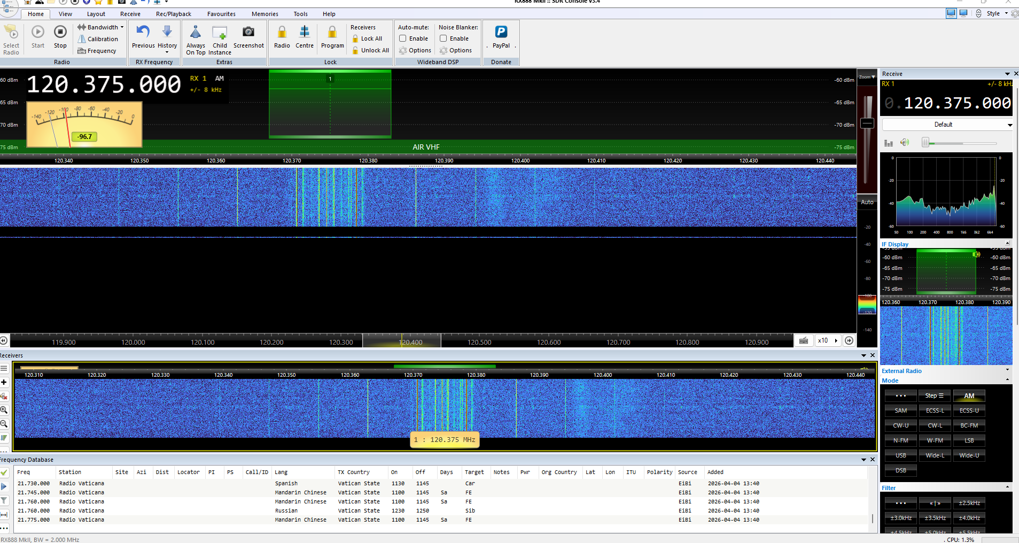Open the Receive ribbon tab

coord(130,14)
